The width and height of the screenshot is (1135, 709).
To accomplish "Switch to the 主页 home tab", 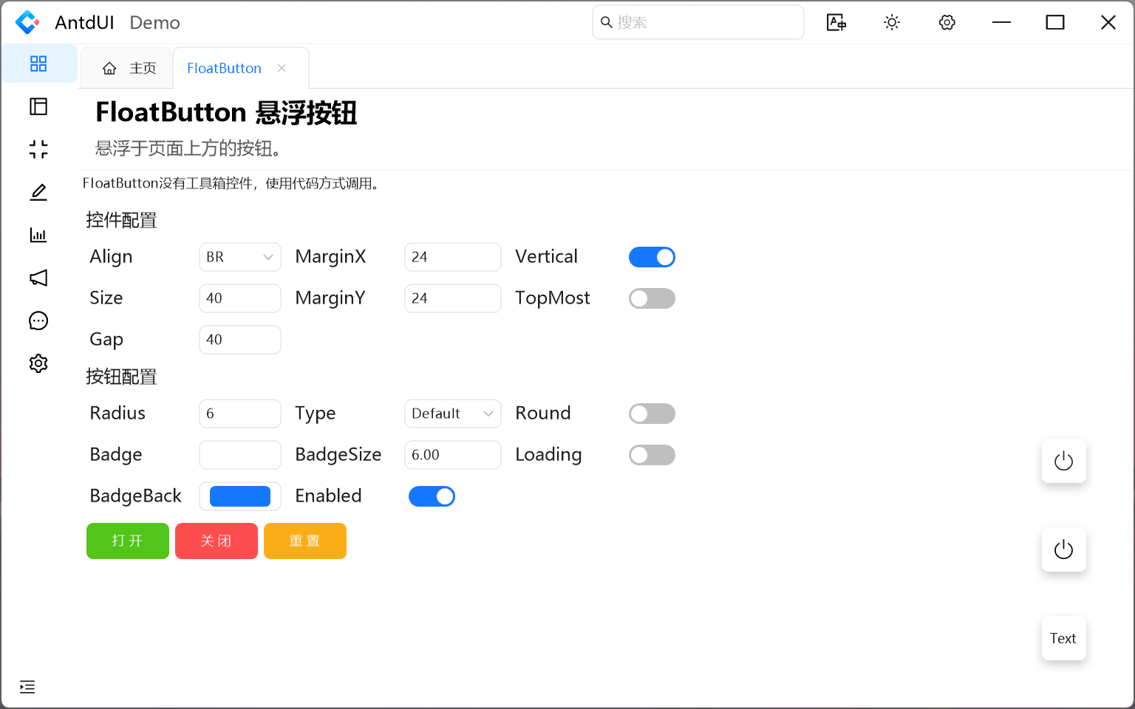I will coord(129,68).
